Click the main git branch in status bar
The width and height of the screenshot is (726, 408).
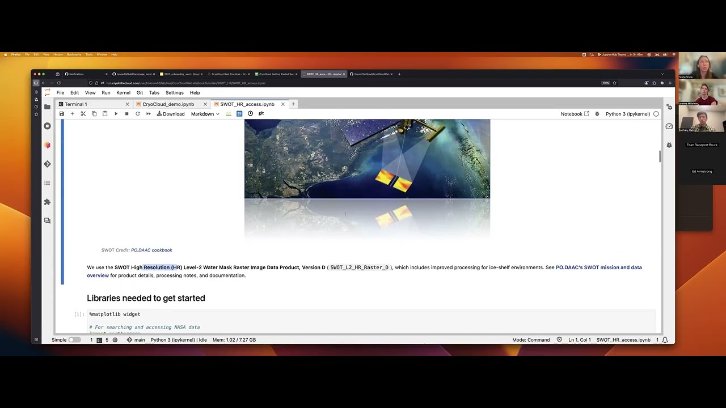pyautogui.click(x=136, y=340)
